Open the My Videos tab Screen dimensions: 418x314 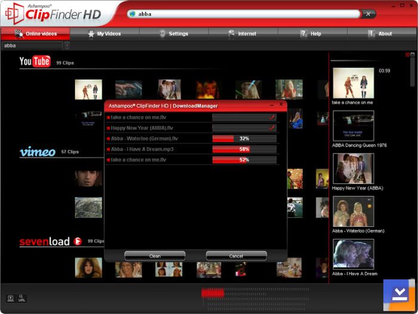[x=105, y=34]
